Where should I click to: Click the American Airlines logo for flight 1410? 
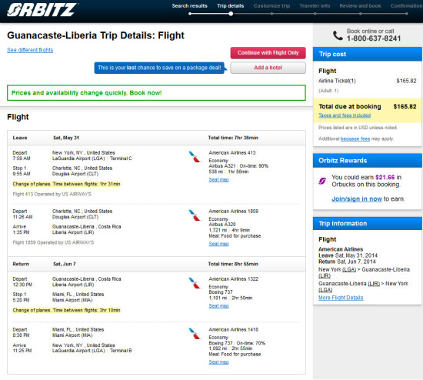[195, 334]
